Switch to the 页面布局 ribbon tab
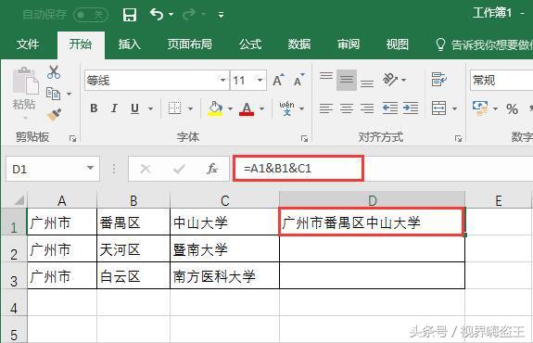The width and height of the screenshot is (533, 343). tap(190, 44)
